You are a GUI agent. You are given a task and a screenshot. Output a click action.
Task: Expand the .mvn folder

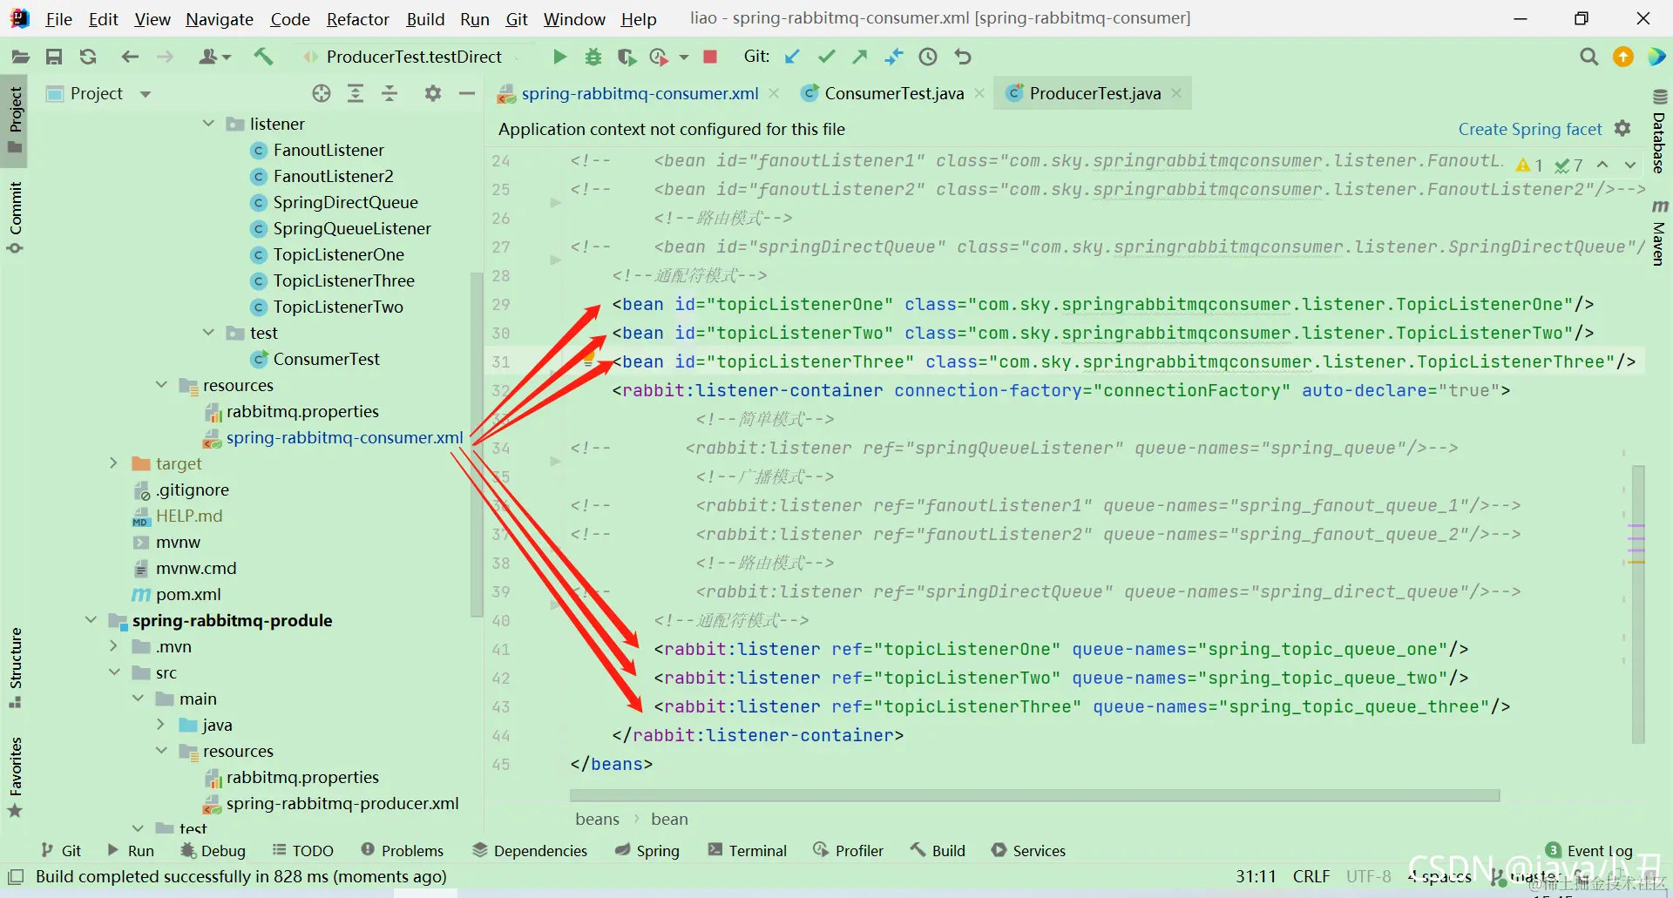[113, 646]
